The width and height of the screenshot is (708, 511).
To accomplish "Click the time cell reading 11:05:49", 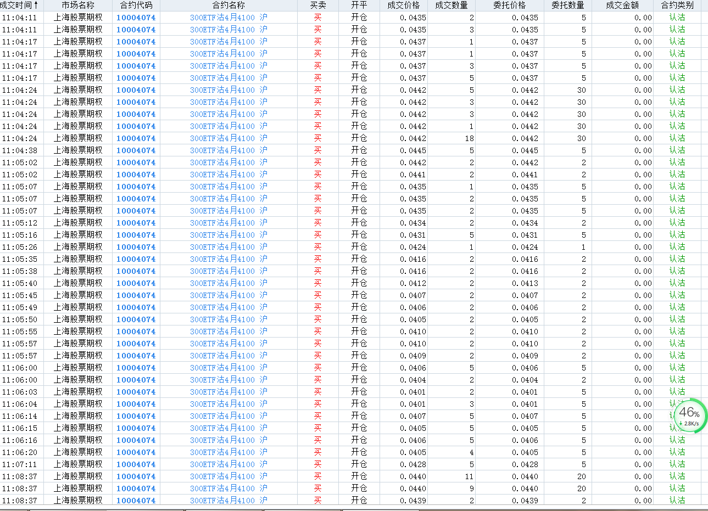I will tap(20, 307).
